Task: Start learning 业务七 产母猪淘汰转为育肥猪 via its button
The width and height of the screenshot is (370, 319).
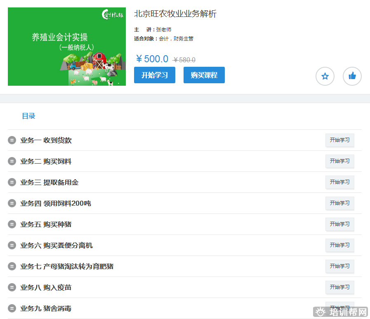Action: coord(340,266)
